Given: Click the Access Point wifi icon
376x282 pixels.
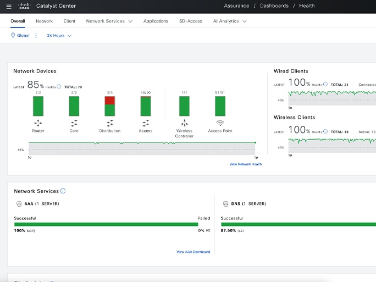Looking at the screenshot, I should 220,123.
